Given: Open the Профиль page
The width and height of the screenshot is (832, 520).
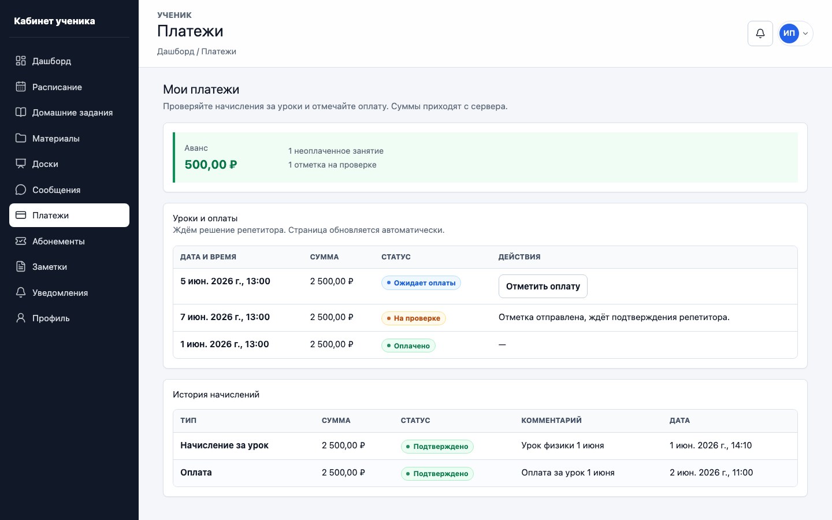Looking at the screenshot, I should coord(69,318).
